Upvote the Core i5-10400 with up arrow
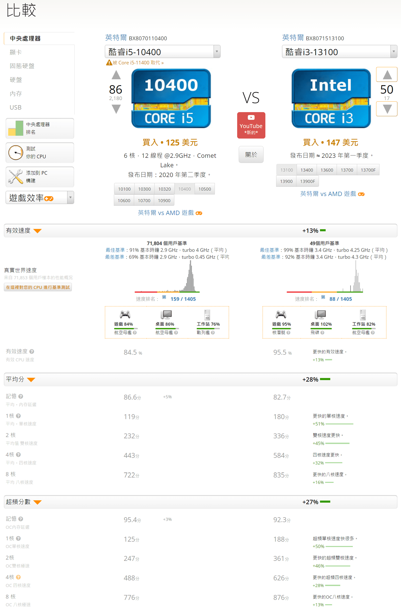 116,75
